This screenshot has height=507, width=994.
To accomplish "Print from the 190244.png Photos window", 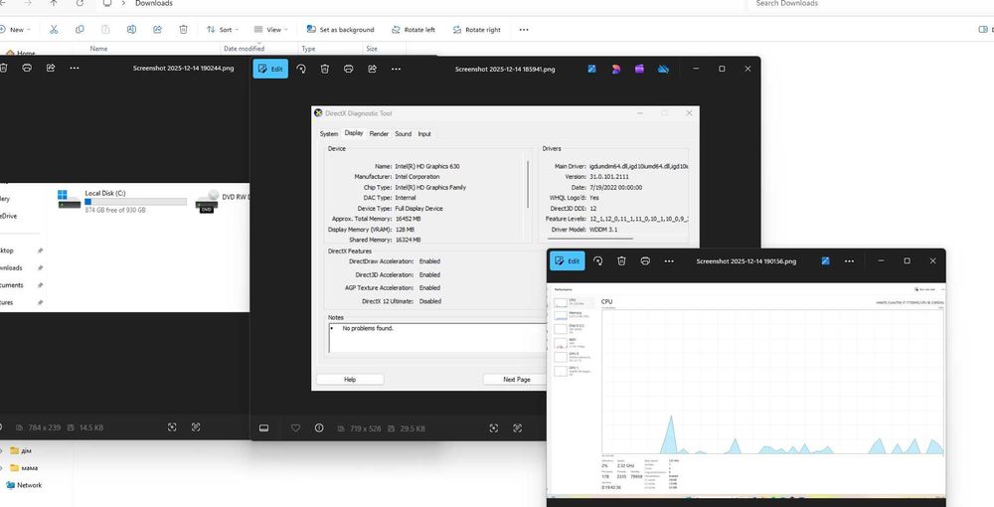I will tap(27, 68).
